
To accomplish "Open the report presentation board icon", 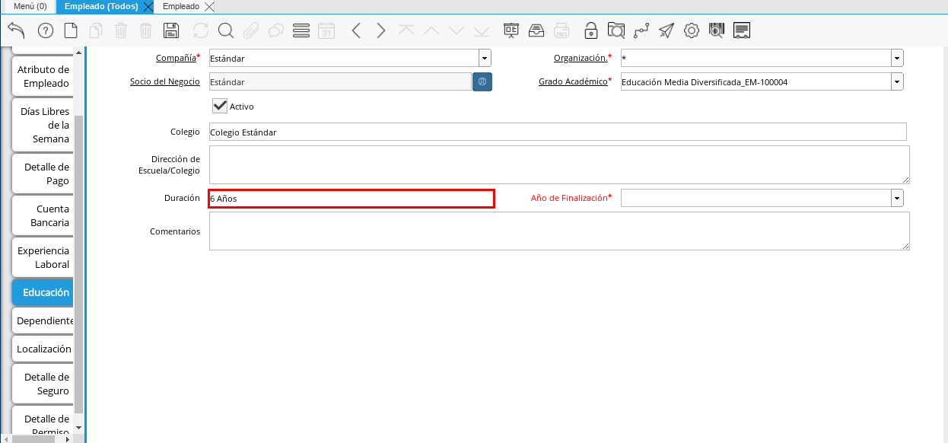I will click(511, 30).
